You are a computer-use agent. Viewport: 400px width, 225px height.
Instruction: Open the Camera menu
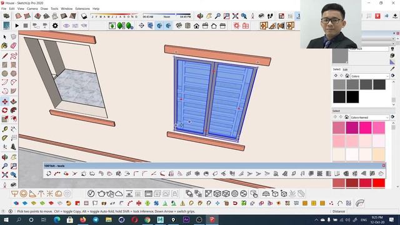[32, 9]
